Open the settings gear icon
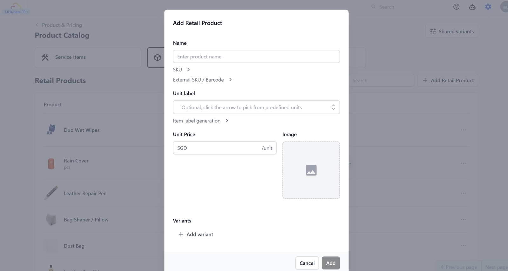Image resolution: width=508 pixels, height=271 pixels. pos(488,7)
